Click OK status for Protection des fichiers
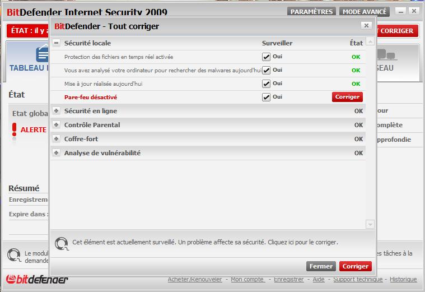The width and height of the screenshot is (425, 292). click(x=356, y=57)
